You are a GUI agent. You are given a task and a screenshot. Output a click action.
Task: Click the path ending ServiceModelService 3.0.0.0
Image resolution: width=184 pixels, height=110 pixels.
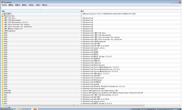tap(99, 71)
